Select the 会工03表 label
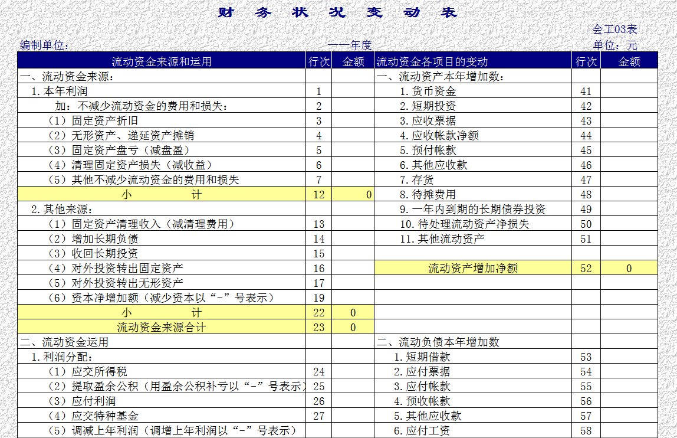 click(615, 30)
